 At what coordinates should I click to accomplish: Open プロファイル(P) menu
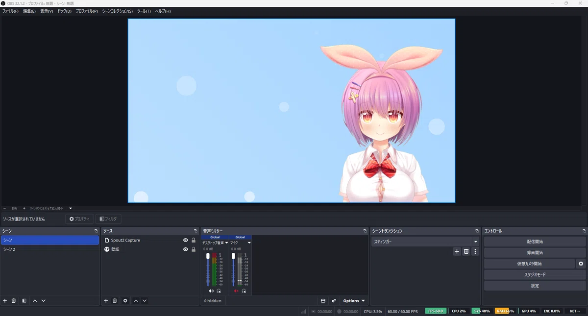[87, 11]
